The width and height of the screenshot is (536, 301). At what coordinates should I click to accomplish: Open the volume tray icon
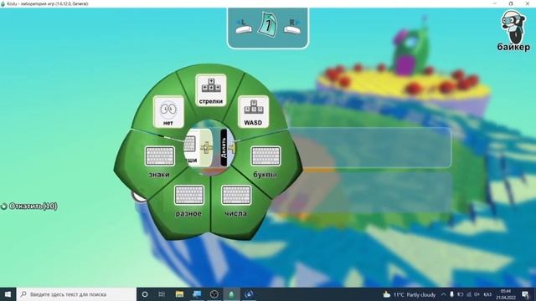click(477, 294)
